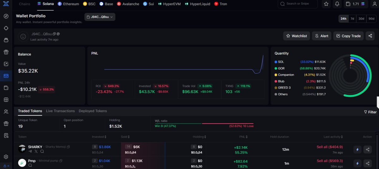Copy the Sharky Memoji token address
The width and height of the screenshot is (379, 169).
68,147
